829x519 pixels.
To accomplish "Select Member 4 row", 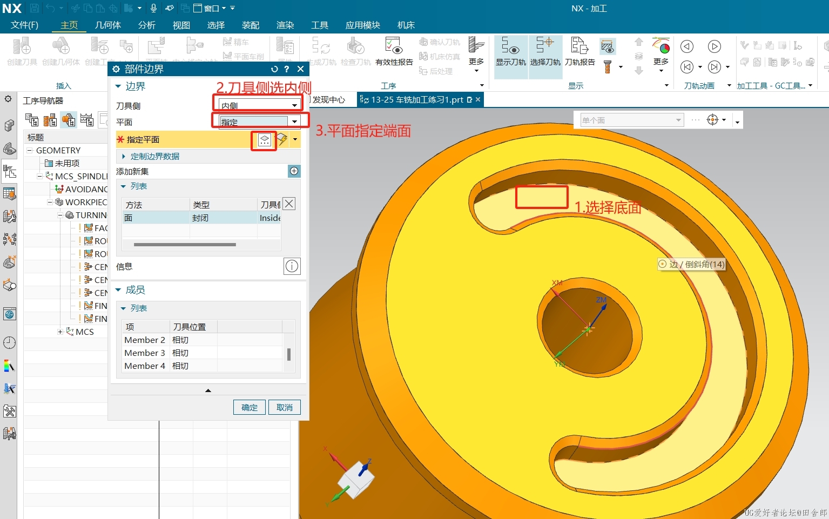I will (203, 366).
